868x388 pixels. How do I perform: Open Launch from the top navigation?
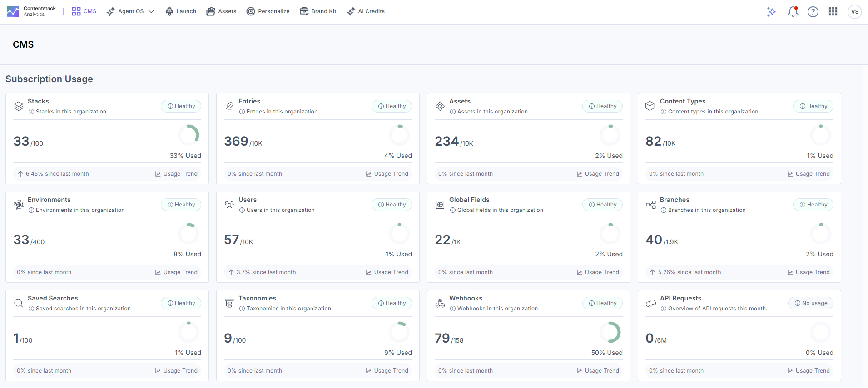click(181, 11)
